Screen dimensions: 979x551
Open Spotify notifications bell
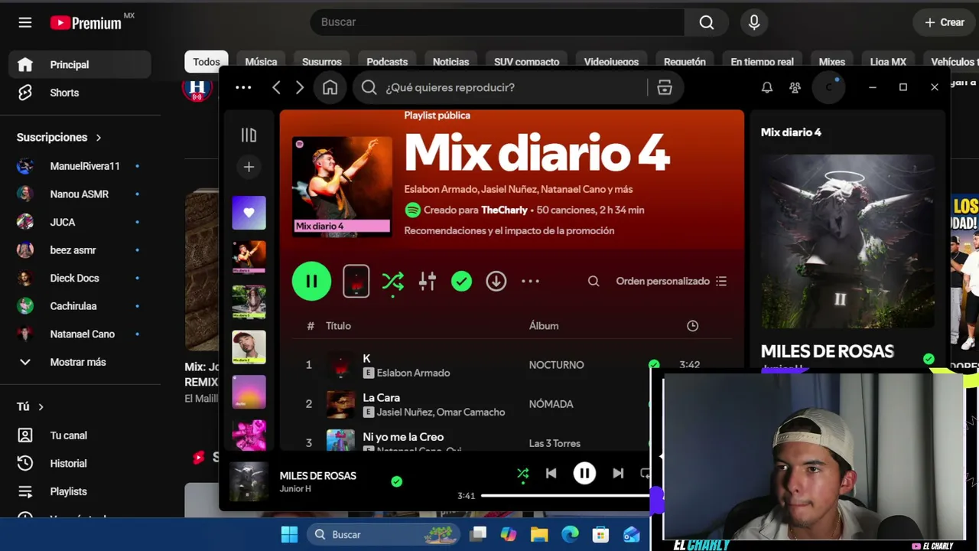(x=767, y=87)
